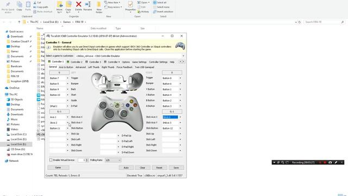Click Up arrow in Explorer address bar
Image resolution: width=348 pixels, height=196 pixels.
click(x=19, y=22)
